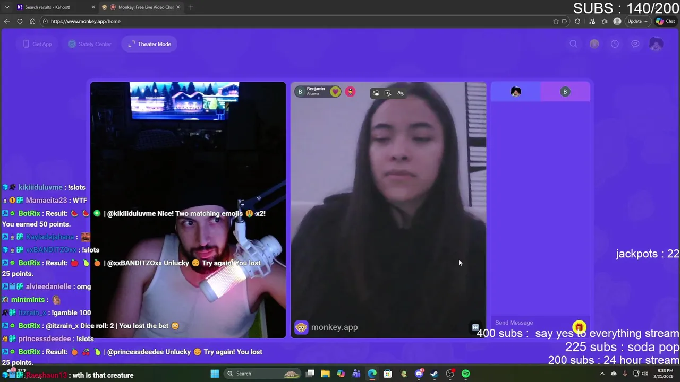
Task: Open the heart chat messages icon
Action: coord(635,44)
